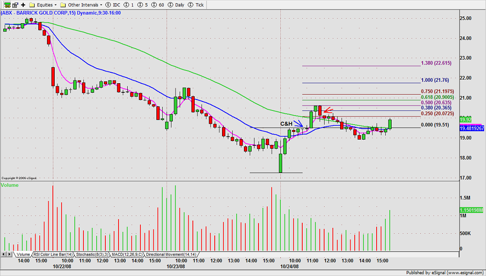
Task: Expand the Other Intervals dropdown arrow
Action: tap(101, 5)
